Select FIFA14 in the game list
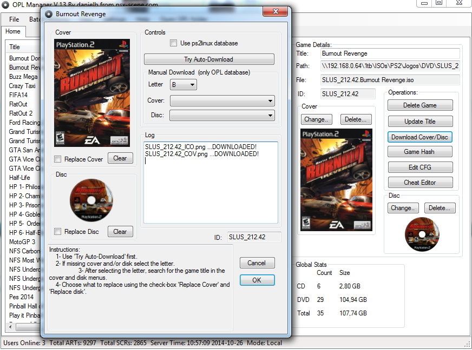 pyautogui.click(x=18, y=95)
